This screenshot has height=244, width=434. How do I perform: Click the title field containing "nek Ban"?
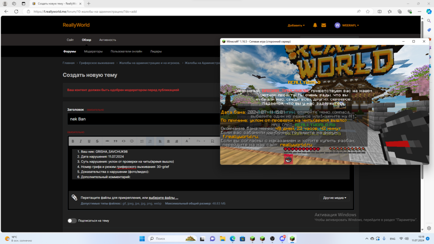(143, 119)
